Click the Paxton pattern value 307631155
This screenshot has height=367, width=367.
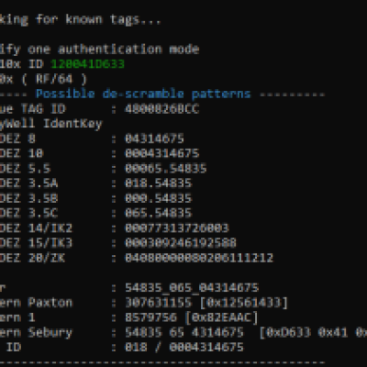pyautogui.click(x=159, y=303)
